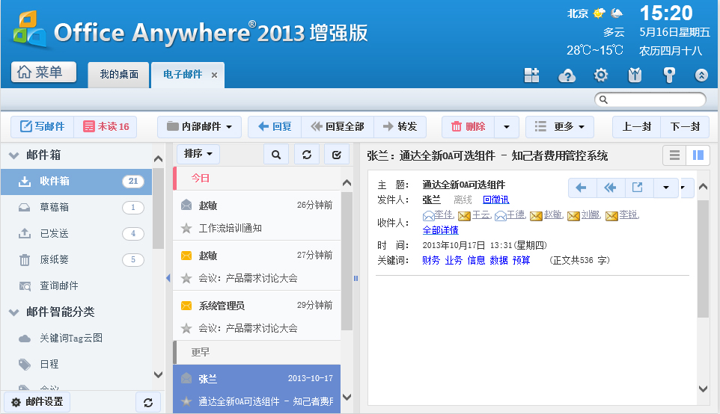Expand the 更多 actions dropdown
Screen dimensions: 720x414
coord(560,127)
